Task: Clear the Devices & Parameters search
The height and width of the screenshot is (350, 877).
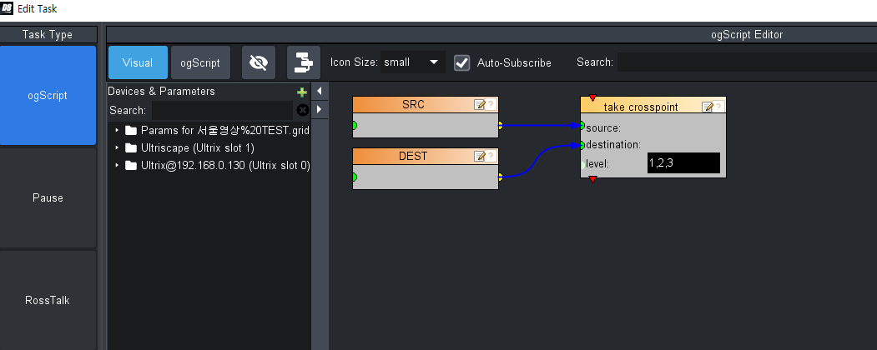Action: click(303, 110)
